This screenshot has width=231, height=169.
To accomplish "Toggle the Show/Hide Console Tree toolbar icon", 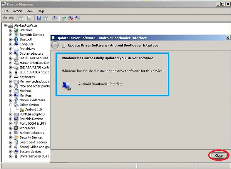I will tap(21, 18).
